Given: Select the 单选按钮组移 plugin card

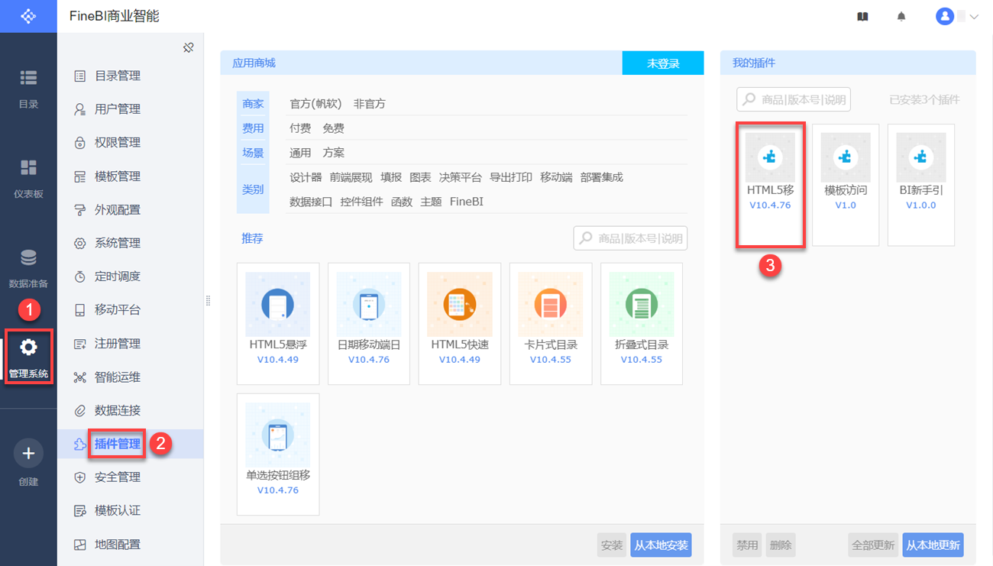Looking at the screenshot, I should point(278,454).
